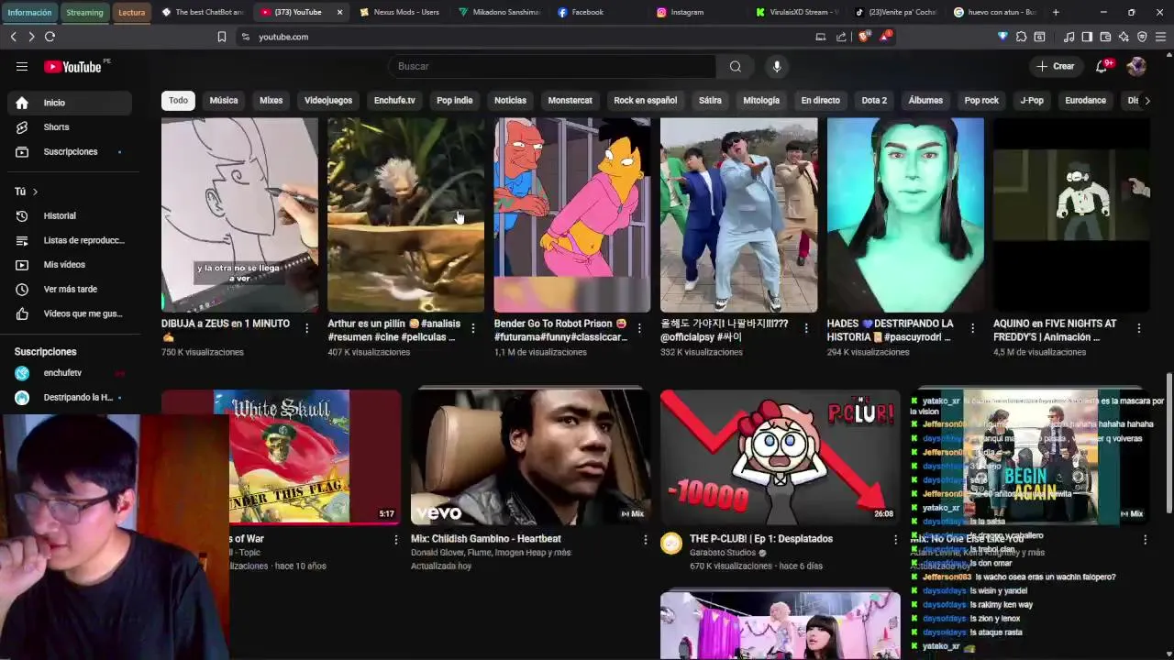
Task: Select the Rock en español chip
Action: point(645,101)
